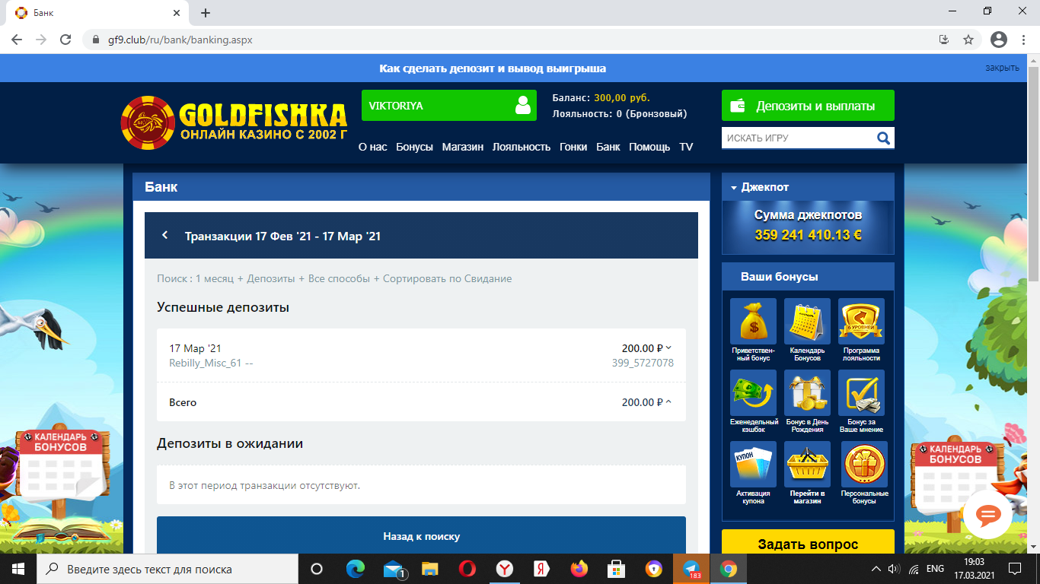Open Telegram from the taskbar
Screen dimensions: 1040x584
[x=691, y=569]
